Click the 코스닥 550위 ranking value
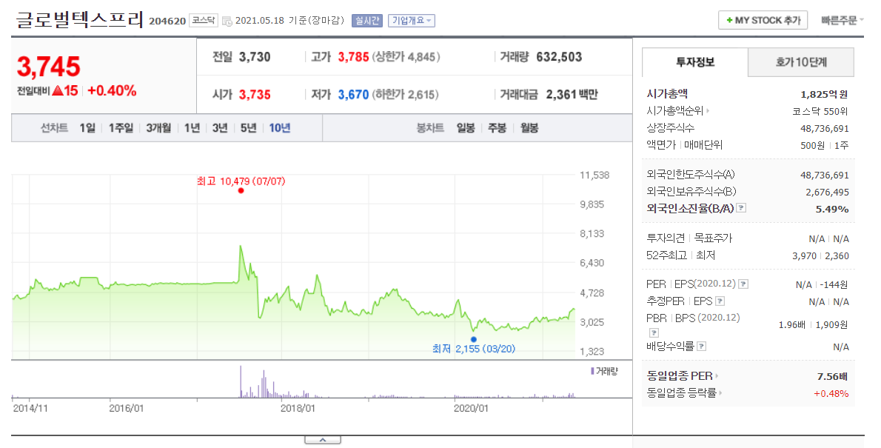This screenshot has height=448, width=881. [820, 111]
